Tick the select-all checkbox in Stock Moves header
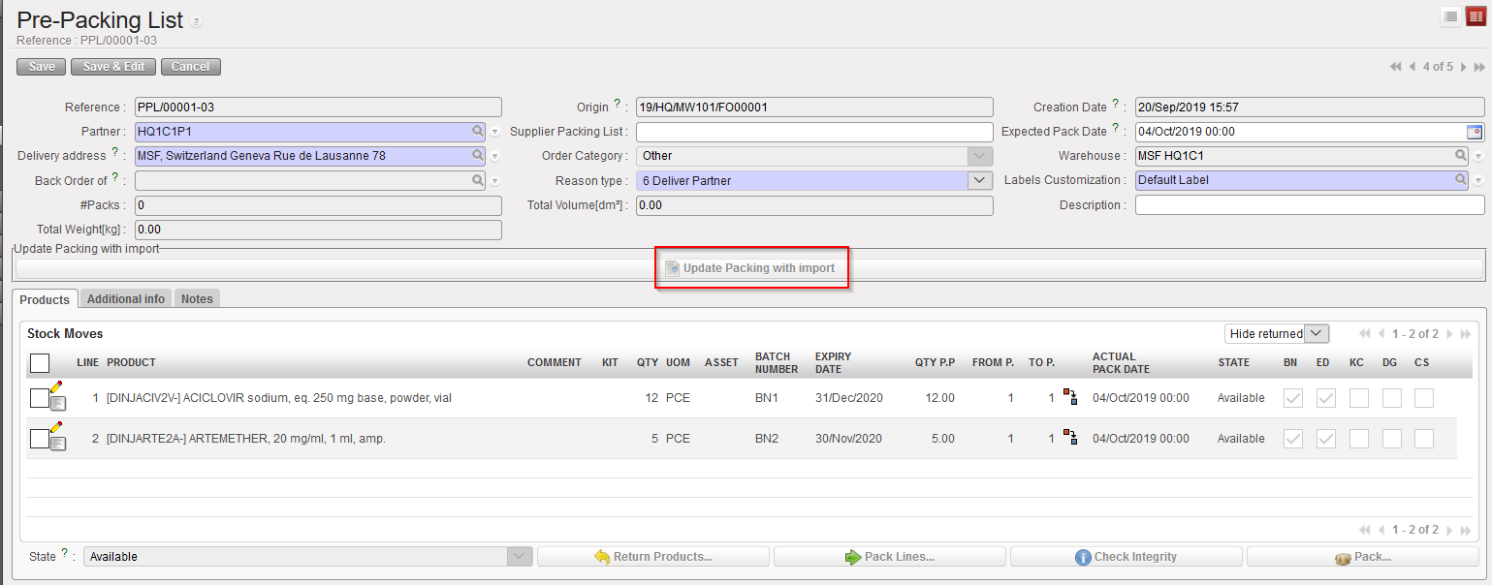 pyautogui.click(x=40, y=363)
